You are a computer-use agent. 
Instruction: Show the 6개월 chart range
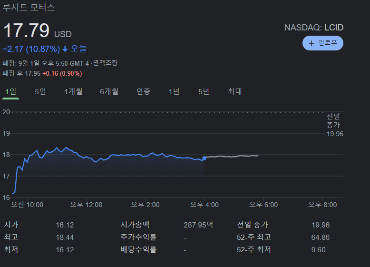click(109, 91)
